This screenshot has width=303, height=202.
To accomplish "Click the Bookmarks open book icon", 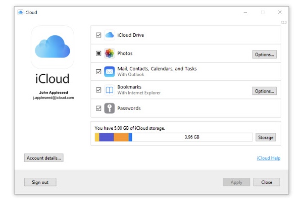I will click(x=110, y=90).
